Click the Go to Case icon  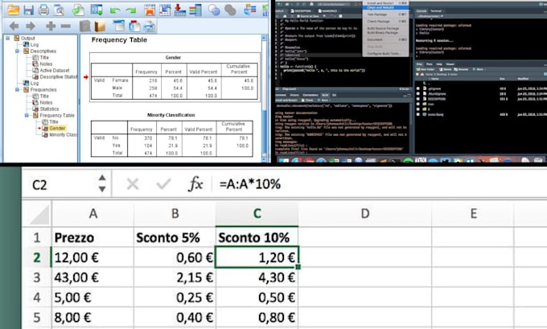(165, 10)
